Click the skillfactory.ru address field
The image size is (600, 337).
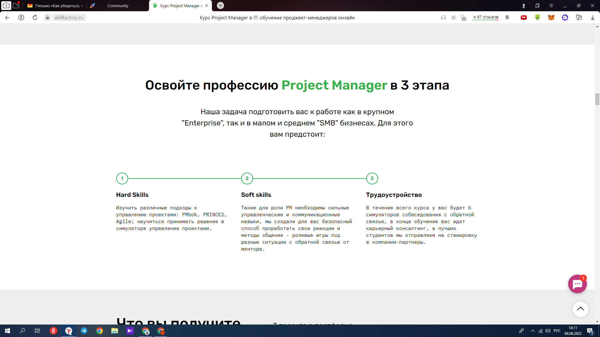(69, 17)
